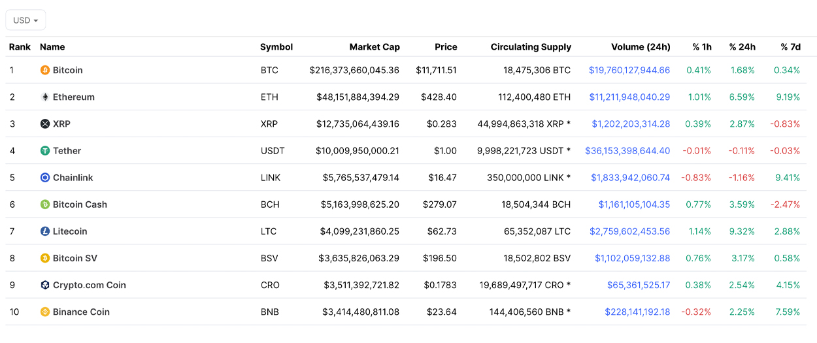The height and width of the screenshot is (343, 817).
Task: Sort by Volume (24h) column header
Action: tap(641, 47)
